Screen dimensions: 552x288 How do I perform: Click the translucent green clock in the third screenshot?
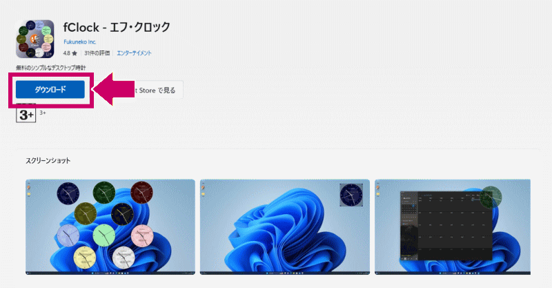pos(491,197)
